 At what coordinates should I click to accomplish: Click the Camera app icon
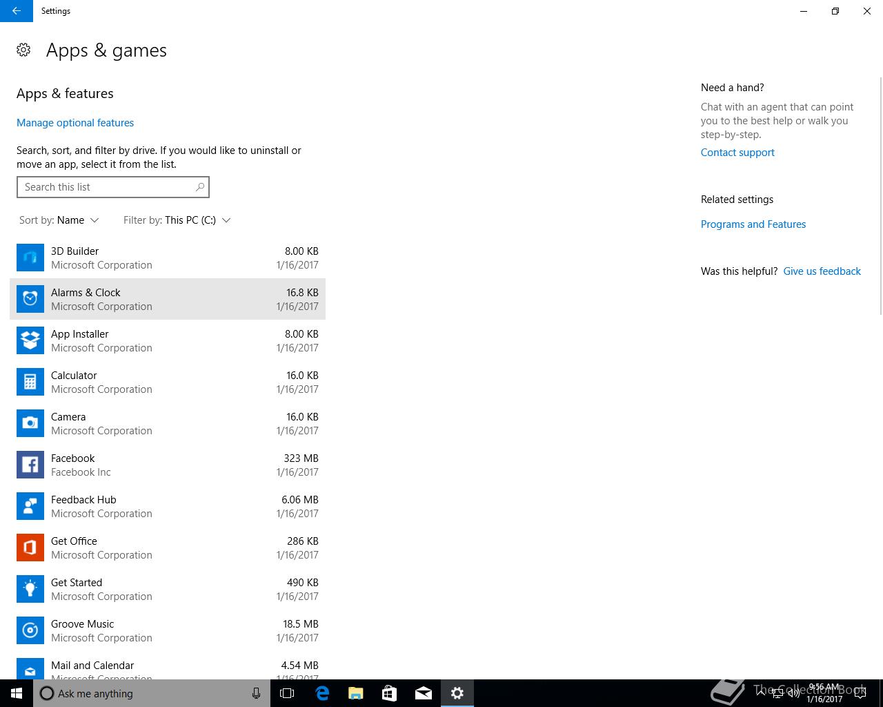coord(30,423)
